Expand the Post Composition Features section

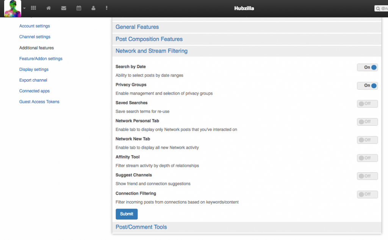(x=149, y=39)
